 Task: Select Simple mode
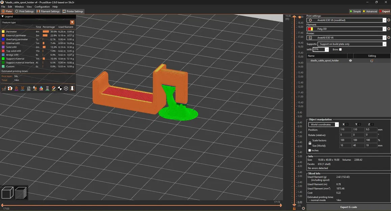tap(355, 11)
